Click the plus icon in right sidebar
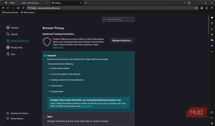This screenshot has width=215, height=126. pyautogui.click(x=212, y=51)
